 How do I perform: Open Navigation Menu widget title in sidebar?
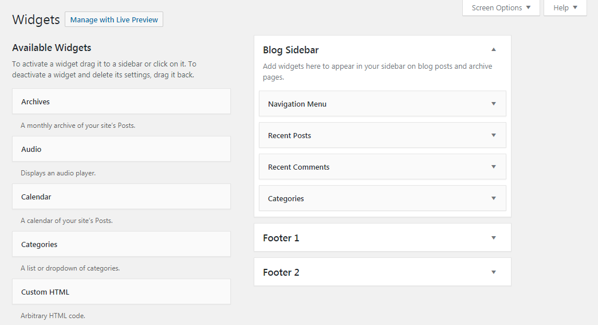click(297, 104)
